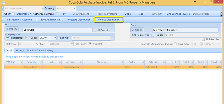This screenshot has width=224, height=104.
Task: Open Property column filter icon
Action: point(41,62)
